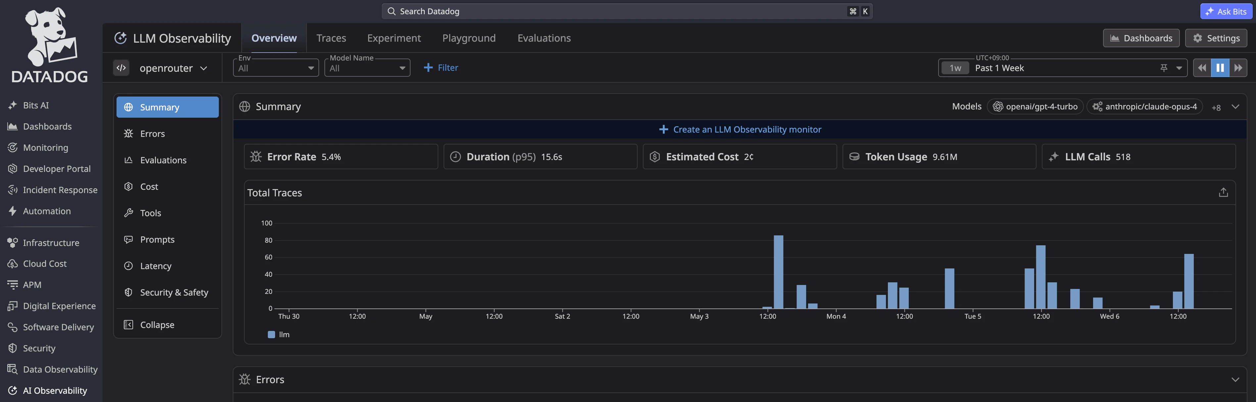Select AI Observability in the sidebar
The image size is (1256, 402).
click(47, 391)
